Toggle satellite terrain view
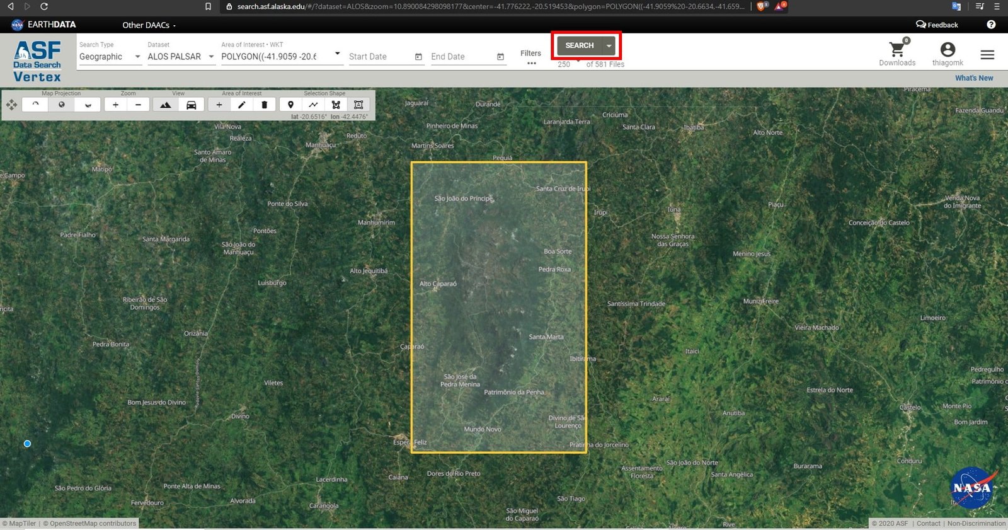The width and height of the screenshot is (1008, 530). tap(166, 105)
